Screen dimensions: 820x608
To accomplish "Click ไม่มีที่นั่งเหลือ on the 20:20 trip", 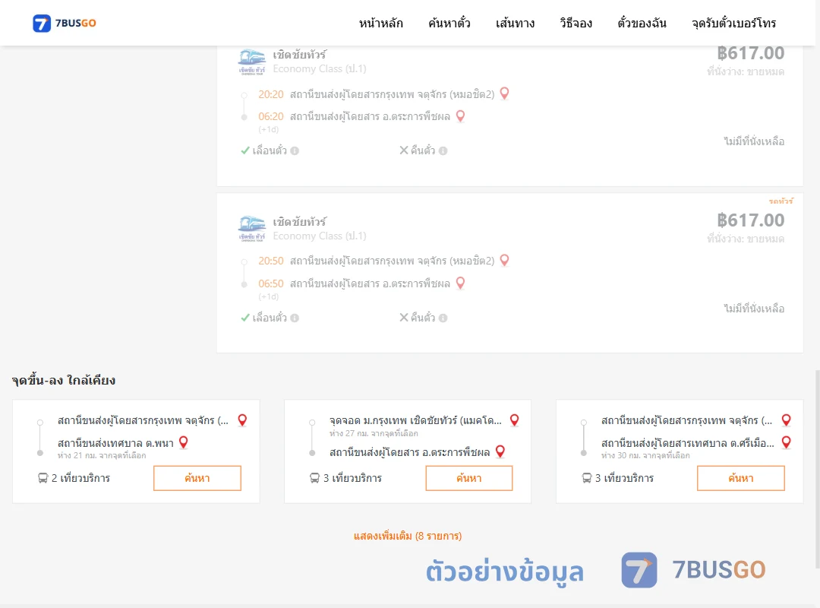I will click(x=754, y=141).
